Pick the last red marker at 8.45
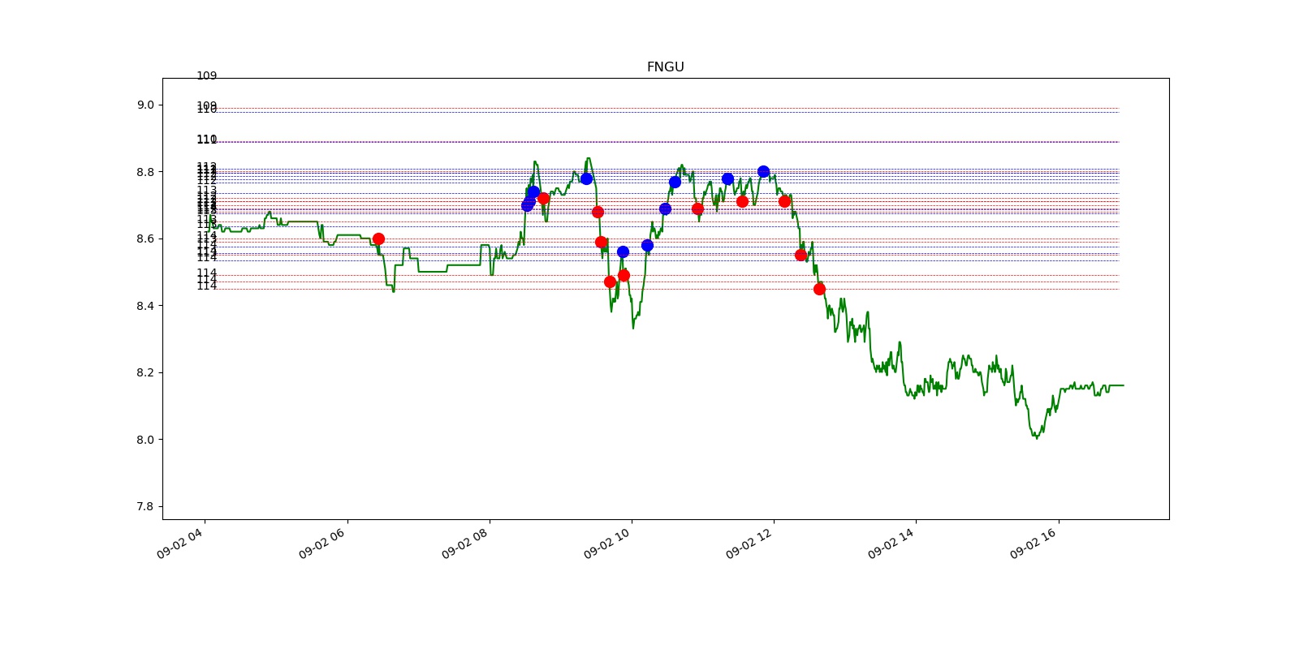This screenshot has height=649, width=1299. (x=819, y=289)
